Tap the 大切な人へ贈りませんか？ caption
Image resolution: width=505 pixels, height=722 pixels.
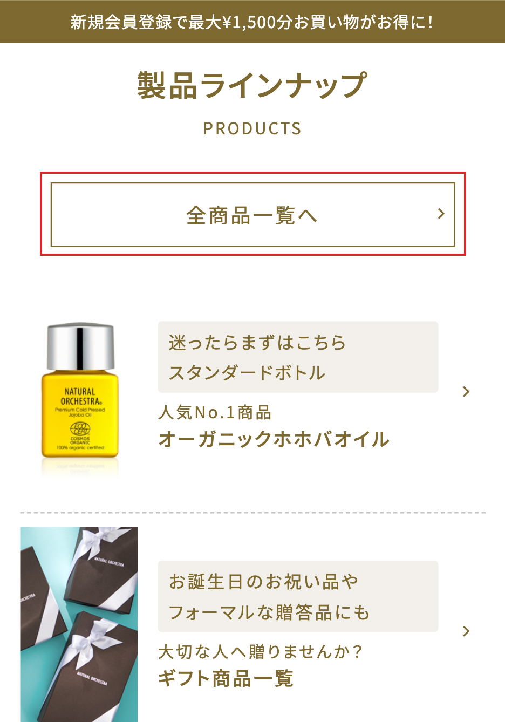pos(260,652)
